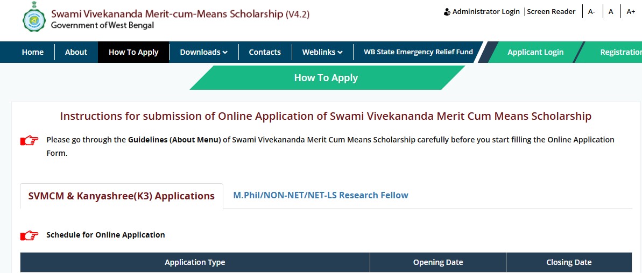This screenshot has width=642, height=273.
Task: Decrease font size with the A- button
Action: 591,12
